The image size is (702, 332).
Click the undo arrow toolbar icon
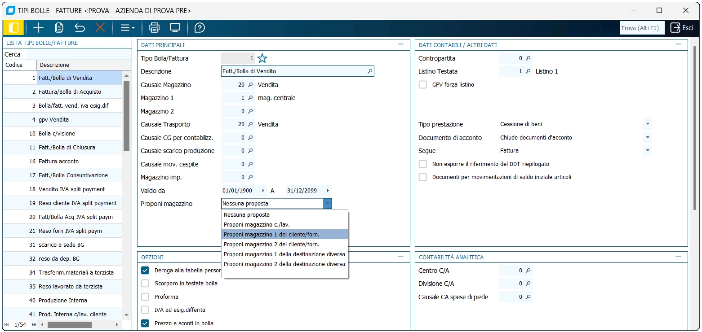click(x=80, y=28)
